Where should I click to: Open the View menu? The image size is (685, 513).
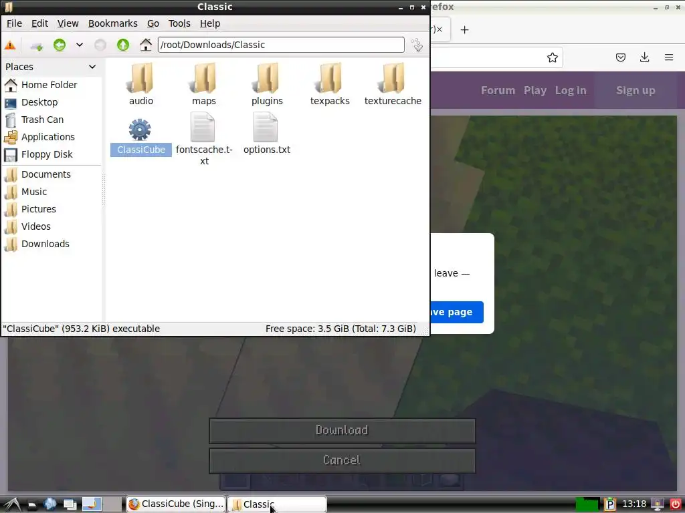(68, 23)
